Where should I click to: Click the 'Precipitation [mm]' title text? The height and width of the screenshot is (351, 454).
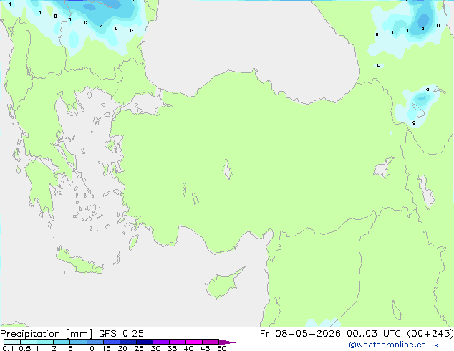point(46,334)
